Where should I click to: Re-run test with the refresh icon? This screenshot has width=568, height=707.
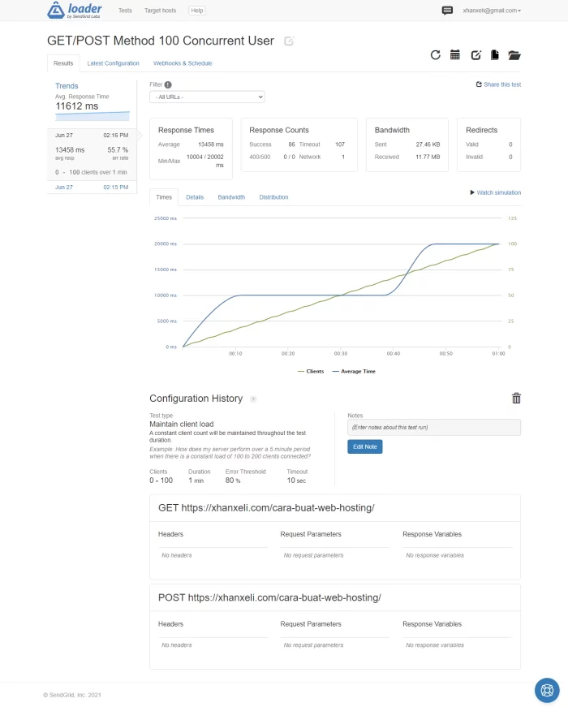(435, 55)
